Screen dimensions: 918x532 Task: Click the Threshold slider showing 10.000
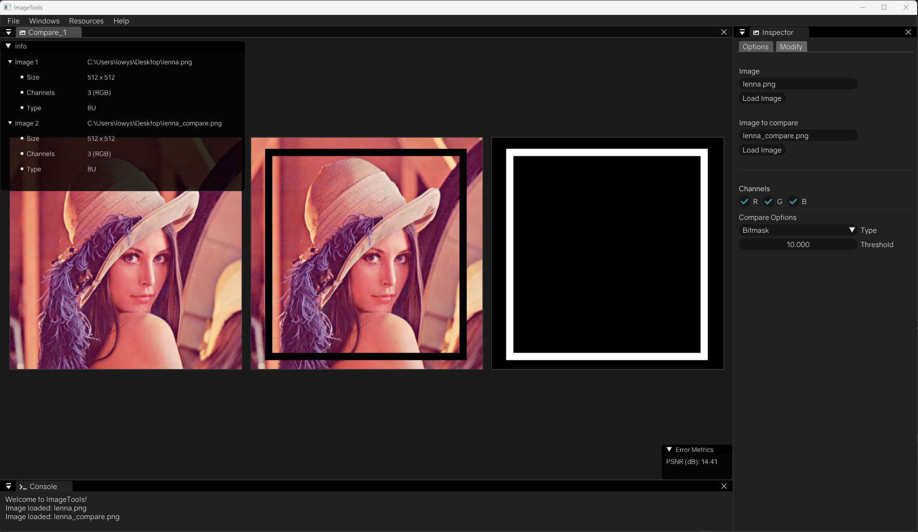(798, 245)
